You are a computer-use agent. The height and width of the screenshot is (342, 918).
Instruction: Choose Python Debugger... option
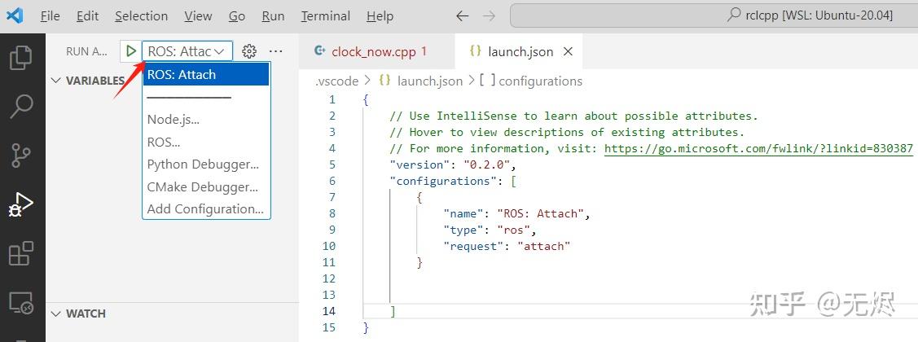point(206,164)
